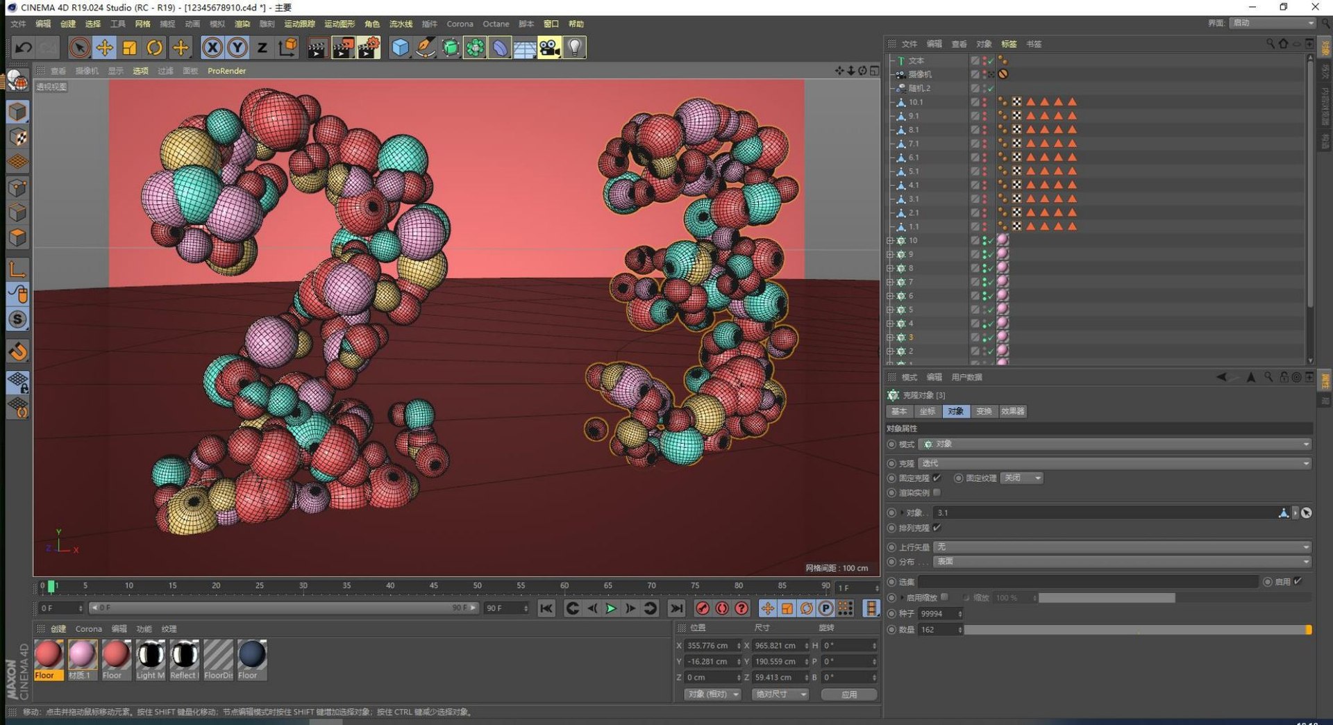Image resolution: width=1333 pixels, height=725 pixels.
Task: Open the Edit Render Settings icon
Action: tap(369, 47)
